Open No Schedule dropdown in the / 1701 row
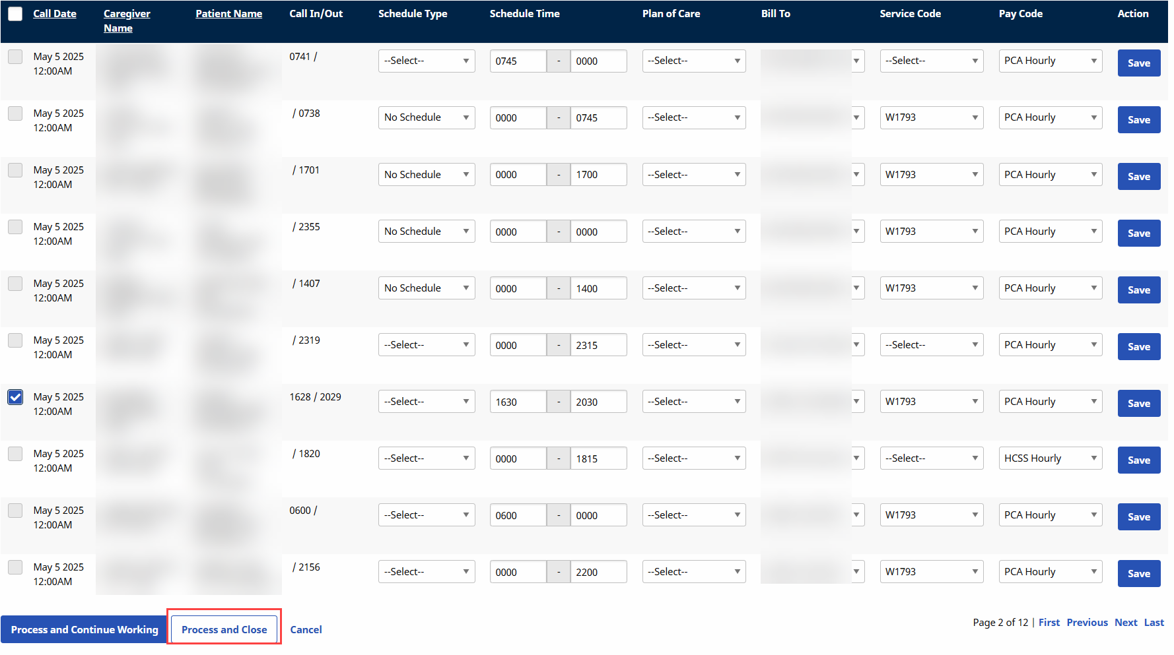Viewport: 1174px width, 655px height. point(426,175)
